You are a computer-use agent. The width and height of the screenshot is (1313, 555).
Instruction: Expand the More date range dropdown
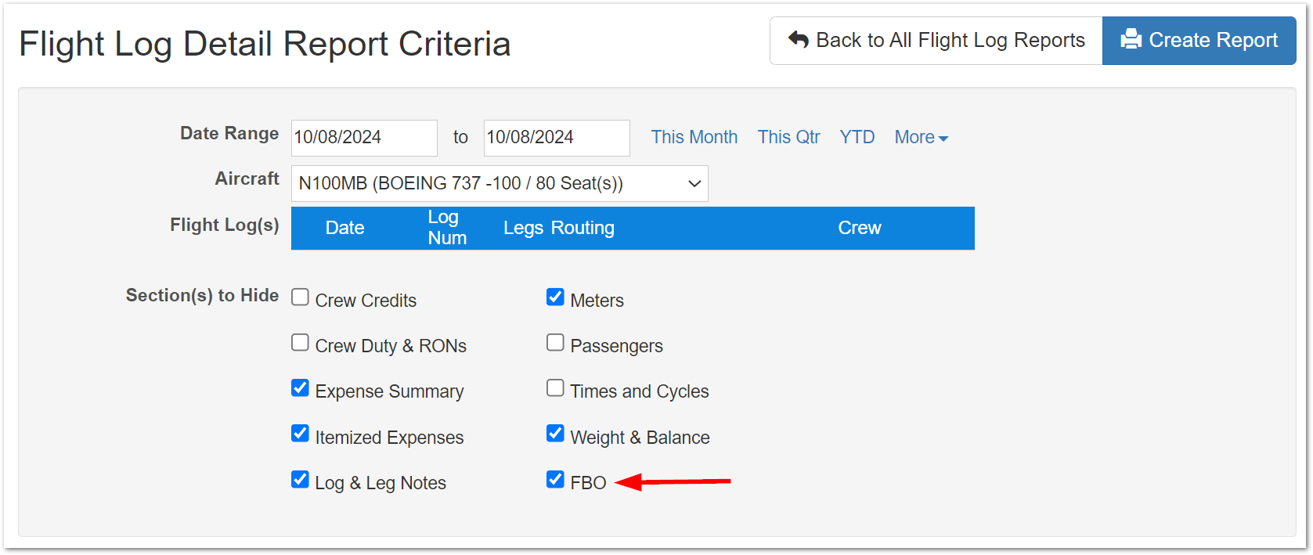pyautogui.click(x=921, y=137)
